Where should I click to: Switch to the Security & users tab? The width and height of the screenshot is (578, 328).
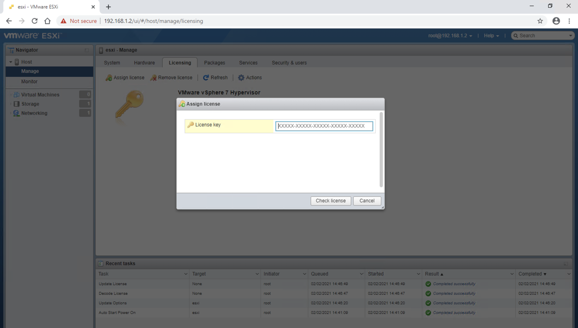(x=289, y=63)
